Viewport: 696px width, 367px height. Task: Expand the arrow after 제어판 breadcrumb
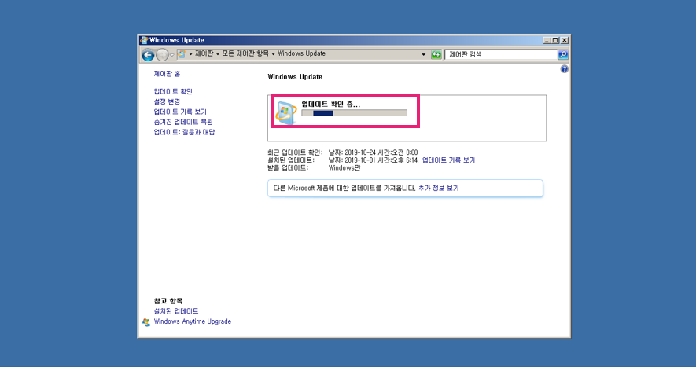point(218,54)
